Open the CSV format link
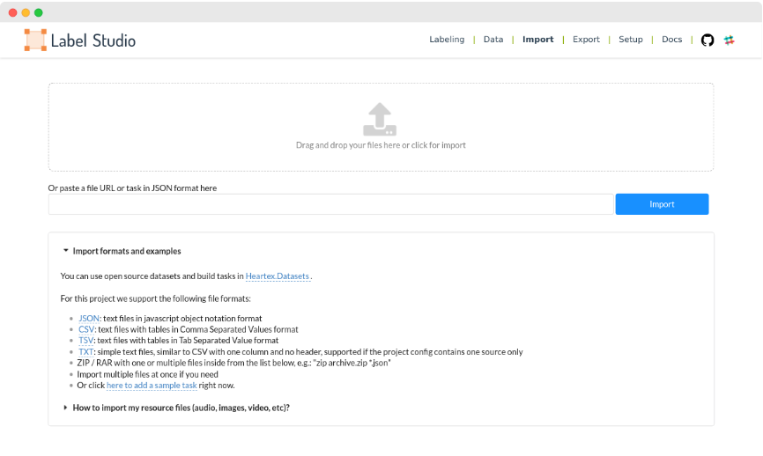 [x=85, y=329]
